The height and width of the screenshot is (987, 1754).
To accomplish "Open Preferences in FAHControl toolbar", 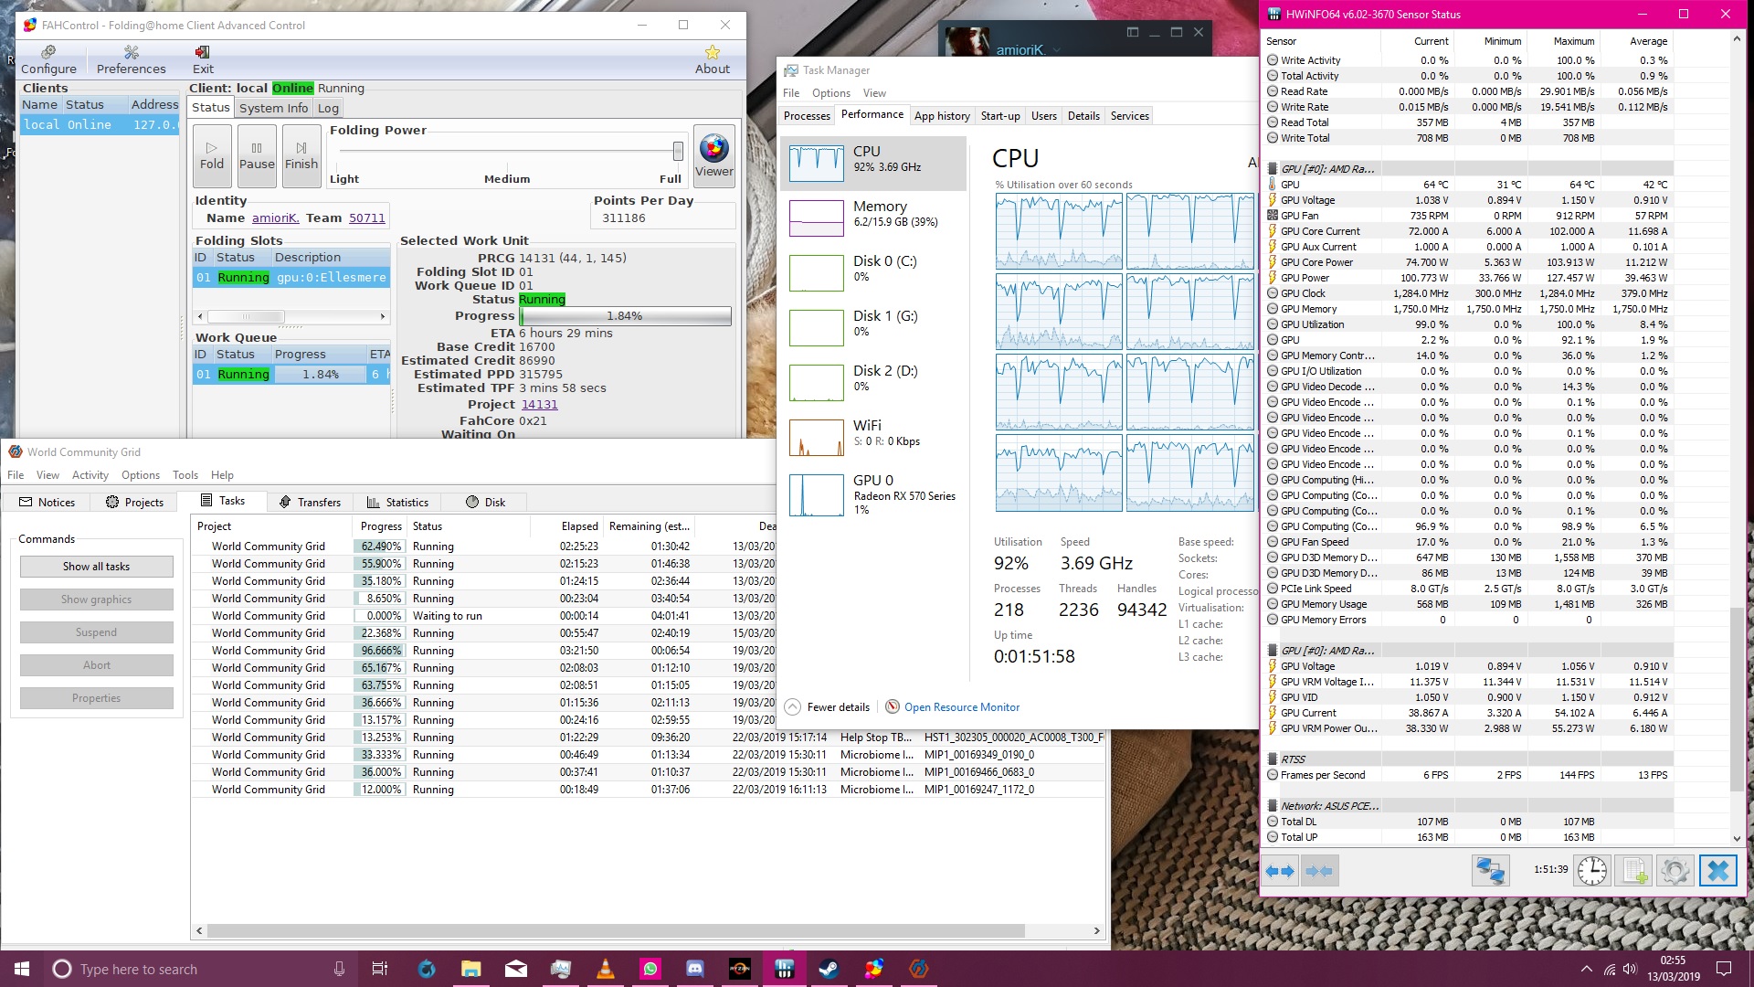I will tap(132, 60).
